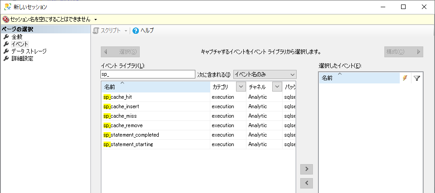Expand the error message dropdown arrow
435x193 pixels.
(96, 20)
